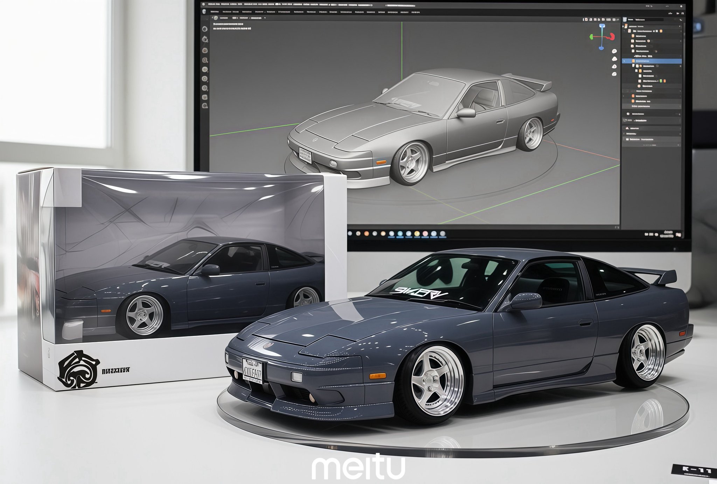
Task: Click the blue Z-axis top handle on gizmo
Action: 601,26
